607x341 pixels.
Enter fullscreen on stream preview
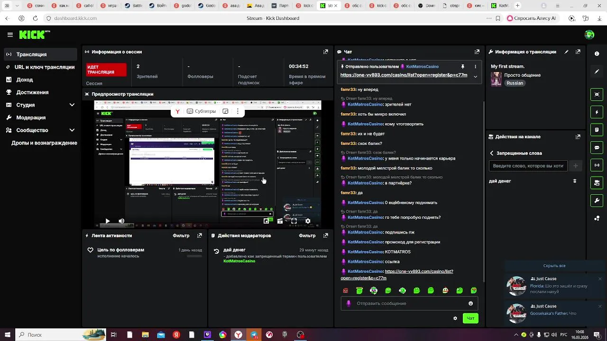click(294, 221)
